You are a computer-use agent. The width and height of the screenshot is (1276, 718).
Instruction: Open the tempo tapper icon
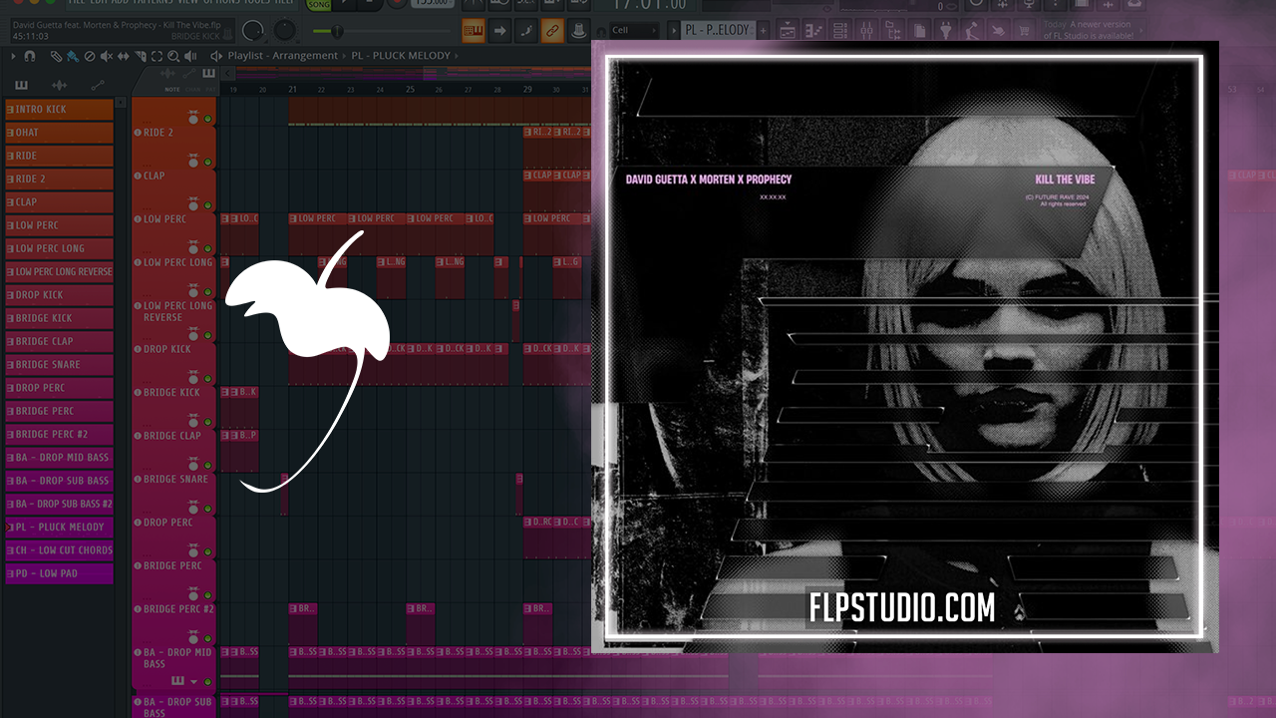tap(972, 31)
